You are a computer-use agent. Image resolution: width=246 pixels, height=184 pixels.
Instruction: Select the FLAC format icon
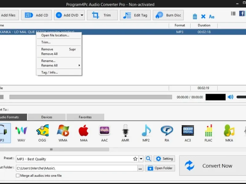[208, 133]
